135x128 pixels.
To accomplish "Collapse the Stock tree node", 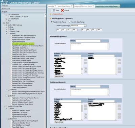I will 2,23.
